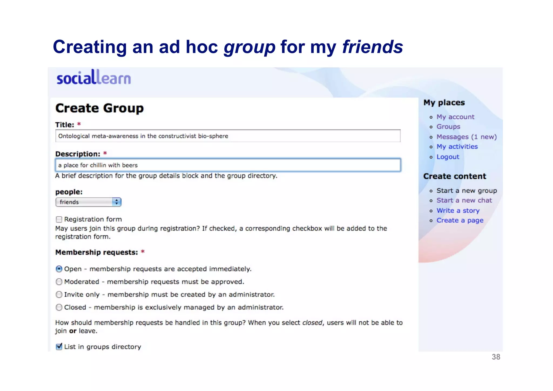553x391 pixels.
Task: Click the Logout link
Action: [448, 157]
